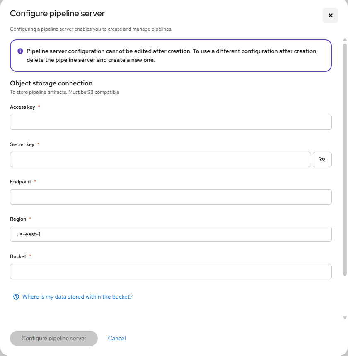This screenshot has width=348, height=356.
Task: Click the Endpoint field label
Action: pos(21,182)
